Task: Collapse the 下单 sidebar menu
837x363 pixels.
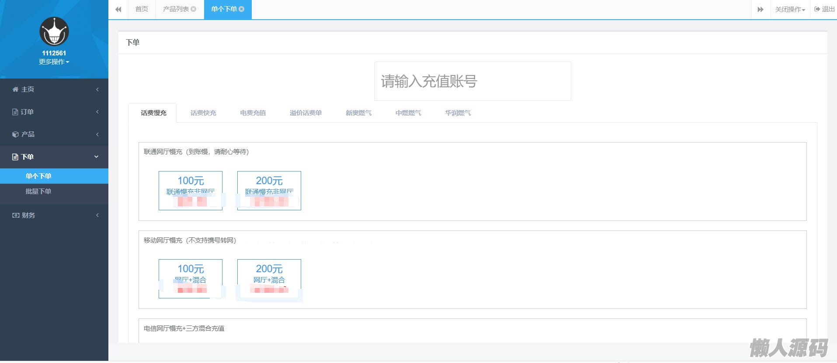Action: [x=54, y=157]
